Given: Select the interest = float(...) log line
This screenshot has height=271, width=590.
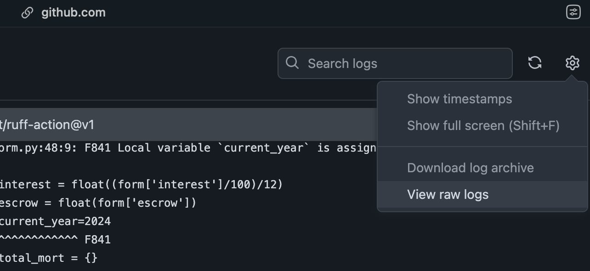Looking at the screenshot, I should [x=140, y=185].
